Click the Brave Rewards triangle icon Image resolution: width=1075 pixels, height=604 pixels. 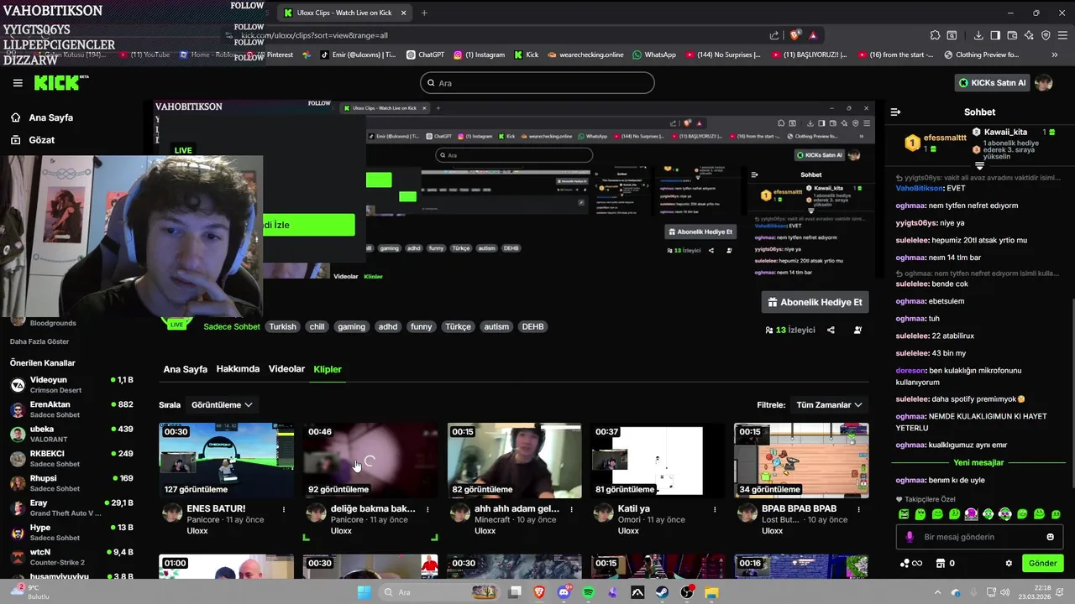pos(813,35)
